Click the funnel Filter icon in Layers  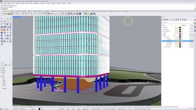178,20
